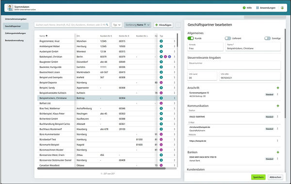291x184 pixels.
Task: Select the row Bichertest GmbH
Action: 107,119
